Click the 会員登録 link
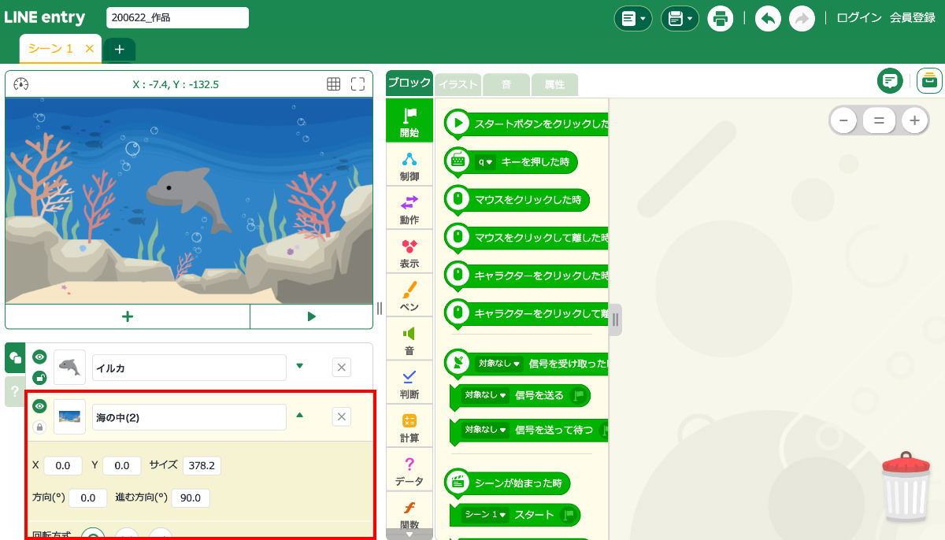 [913, 18]
